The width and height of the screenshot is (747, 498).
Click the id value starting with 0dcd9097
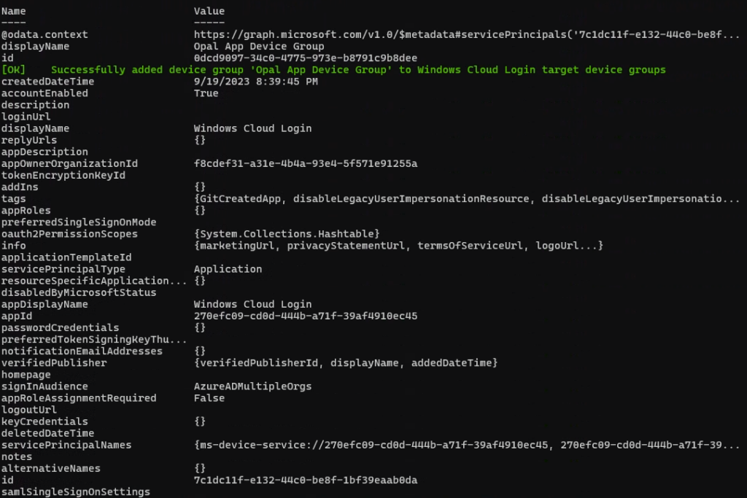pos(306,58)
